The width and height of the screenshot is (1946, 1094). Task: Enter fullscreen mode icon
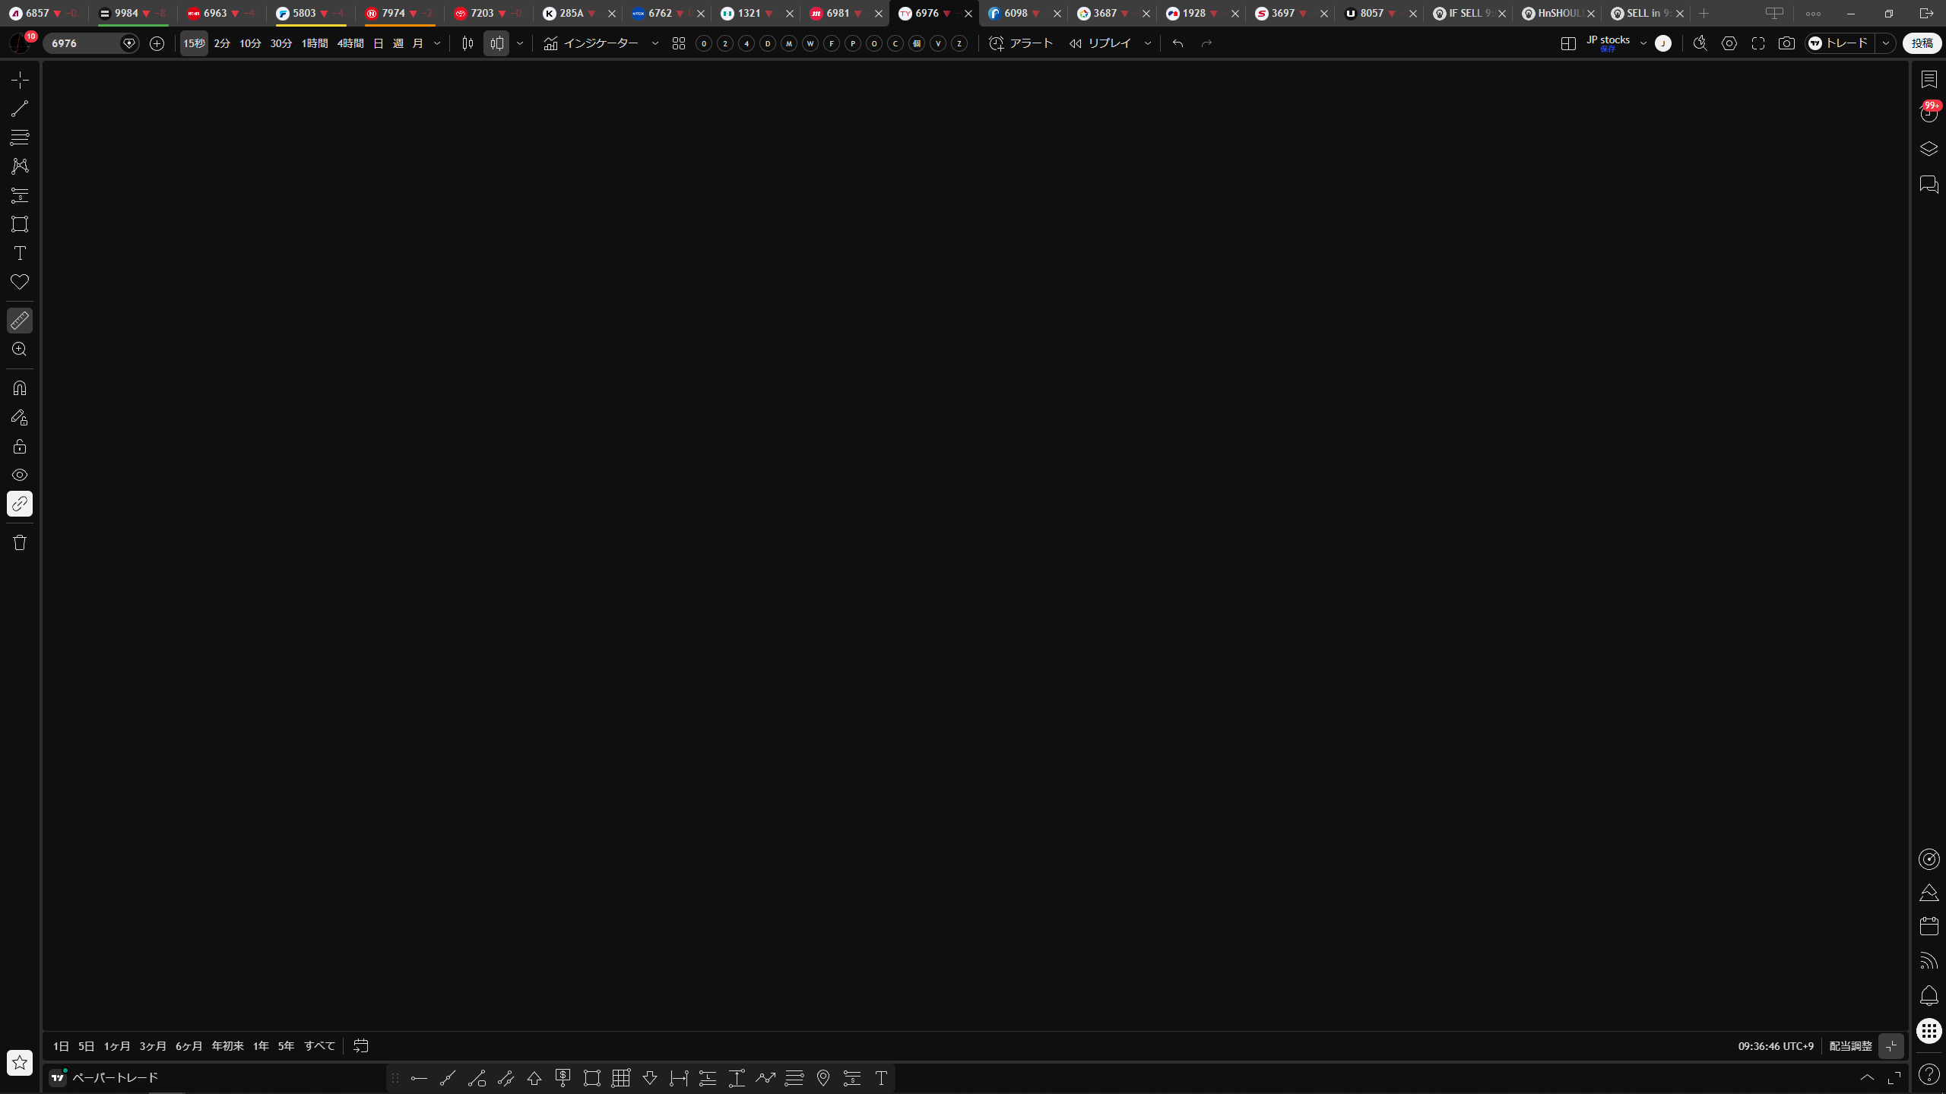pos(1758,43)
